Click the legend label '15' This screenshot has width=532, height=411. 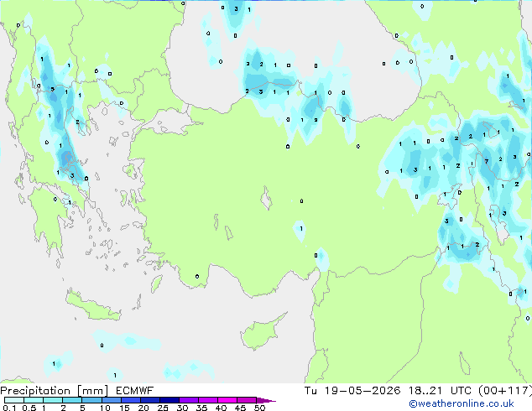[124, 408]
